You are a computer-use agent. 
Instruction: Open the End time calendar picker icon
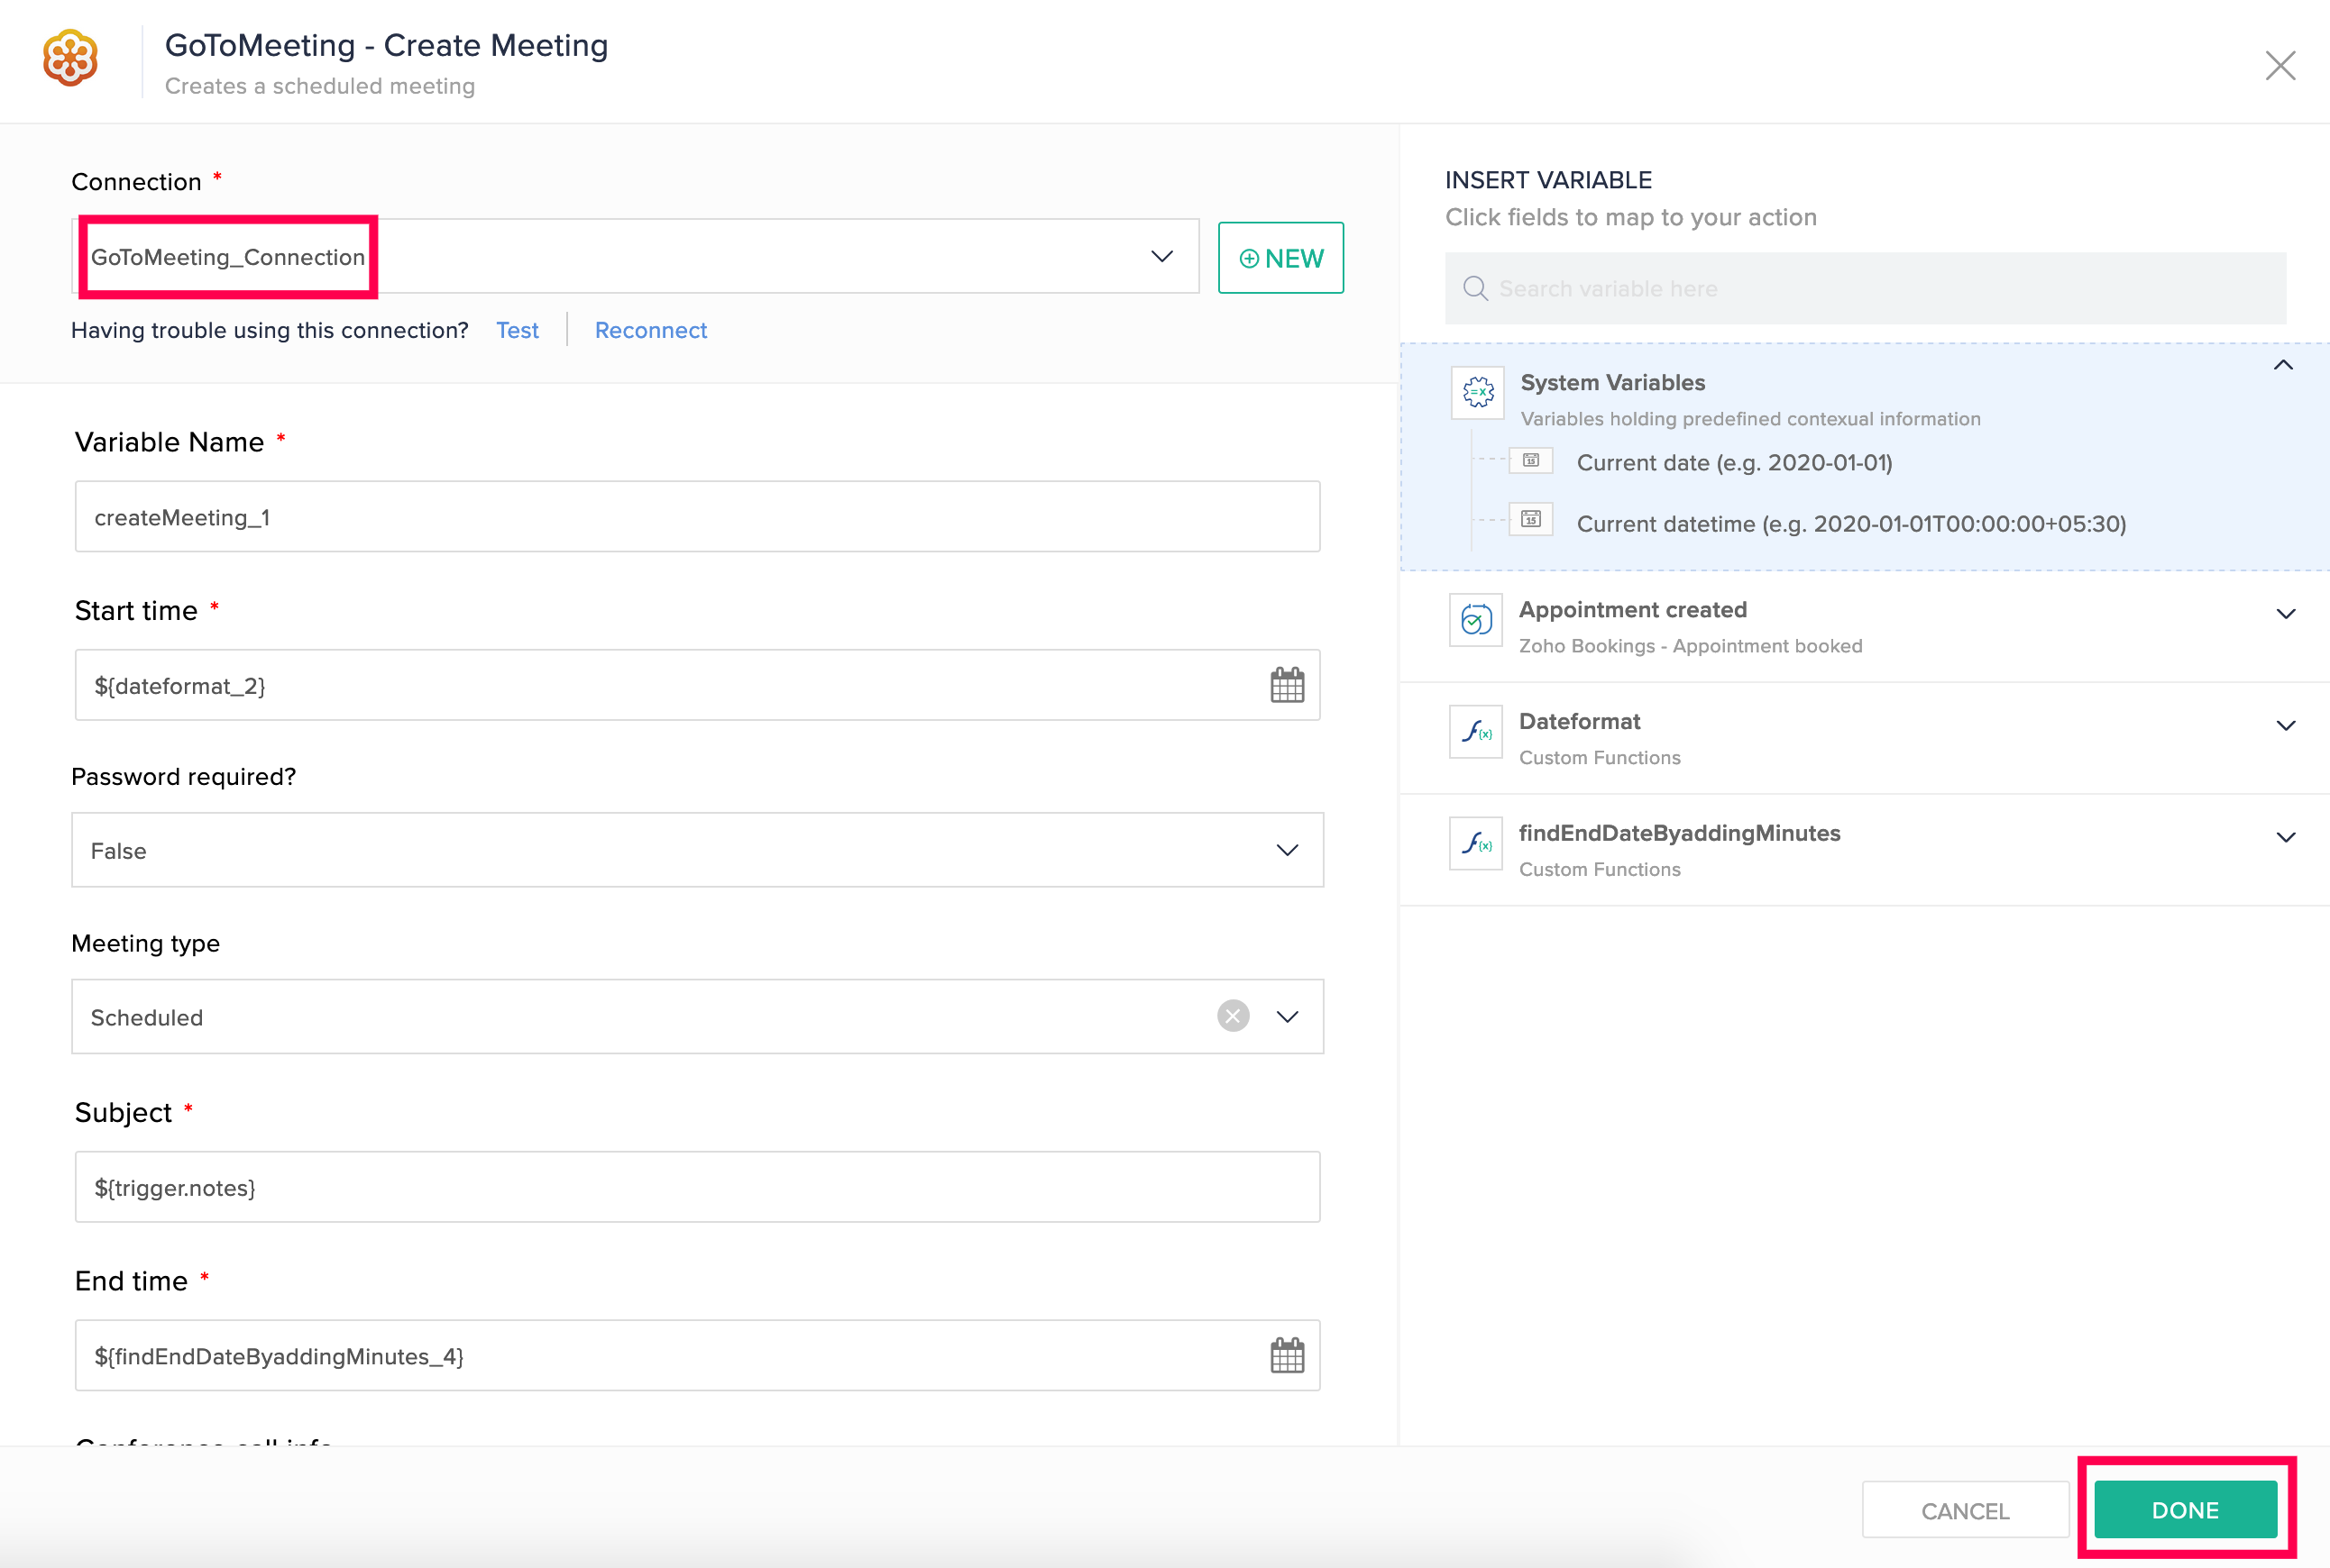coord(1287,1355)
